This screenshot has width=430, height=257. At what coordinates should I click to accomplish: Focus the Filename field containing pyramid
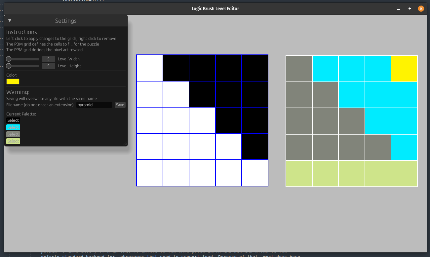[94, 105]
